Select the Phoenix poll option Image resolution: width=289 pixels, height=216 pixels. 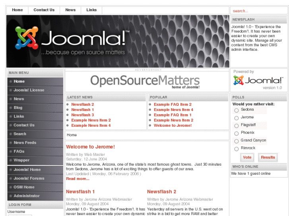pos(237,134)
